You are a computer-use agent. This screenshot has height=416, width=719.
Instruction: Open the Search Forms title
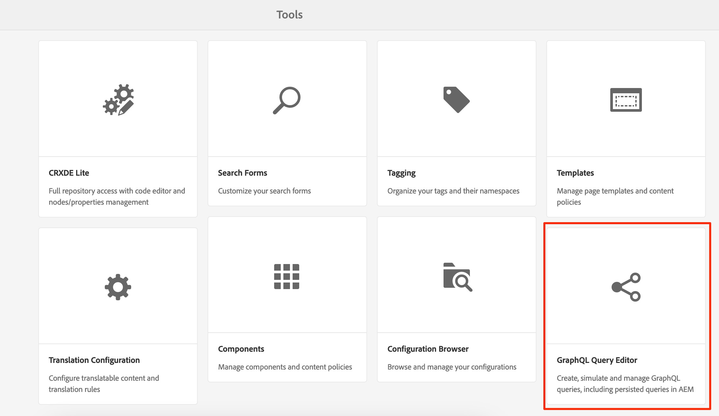[x=243, y=173]
